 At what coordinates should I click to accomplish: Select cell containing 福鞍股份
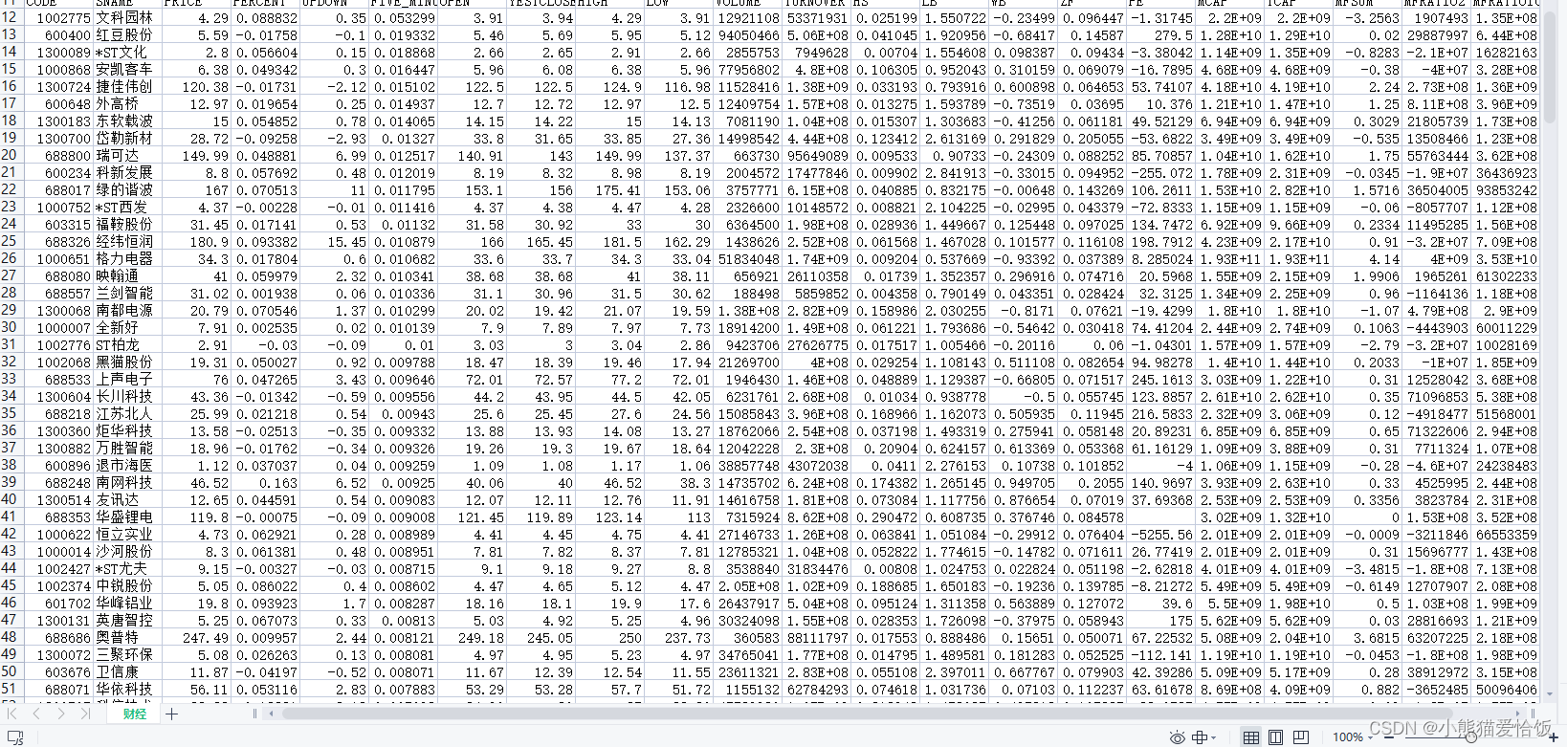pos(127,224)
